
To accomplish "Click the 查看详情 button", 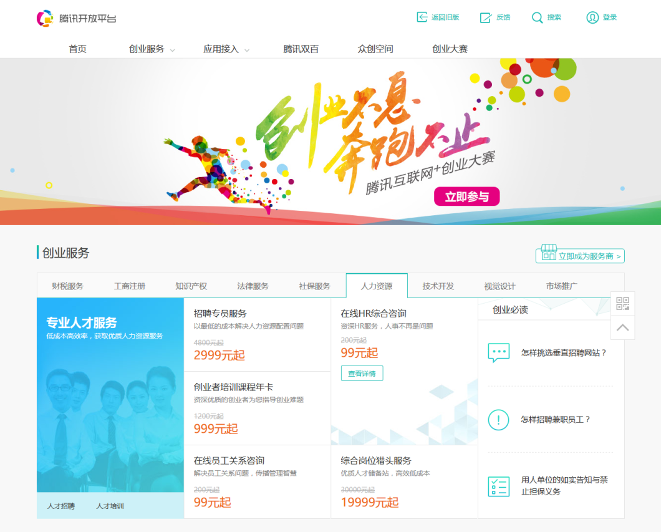I will (362, 374).
